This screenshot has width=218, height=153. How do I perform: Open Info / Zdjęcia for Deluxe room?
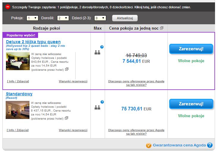click(x=18, y=81)
